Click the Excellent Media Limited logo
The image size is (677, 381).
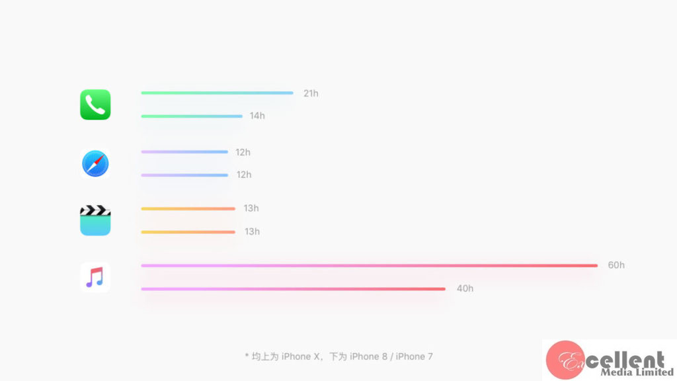click(608, 360)
